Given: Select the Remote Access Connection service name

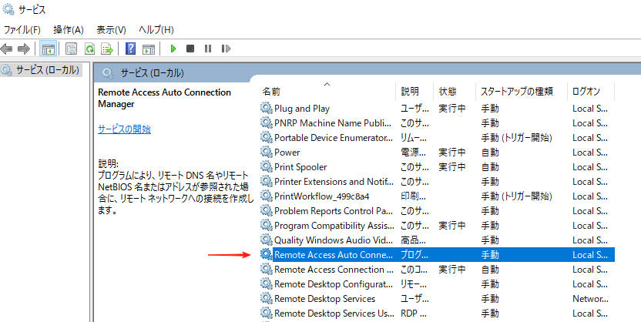Looking at the screenshot, I should pos(334,270).
